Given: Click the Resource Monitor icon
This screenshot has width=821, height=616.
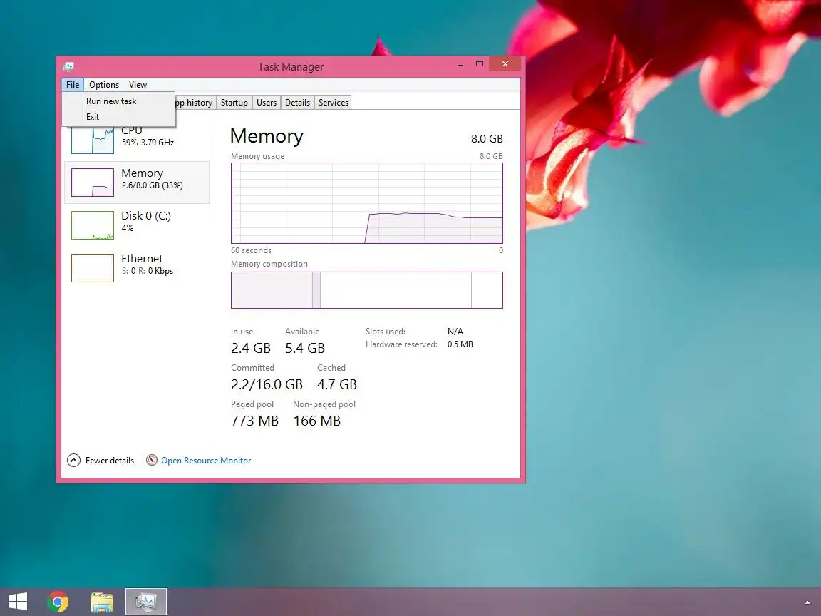Looking at the screenshot, I should 152,460.
